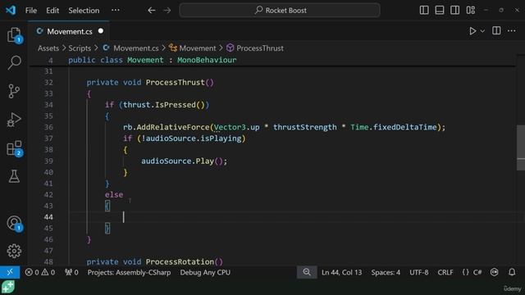
Task: Select Debug Any CPU configuration
Action: point(205,272)
